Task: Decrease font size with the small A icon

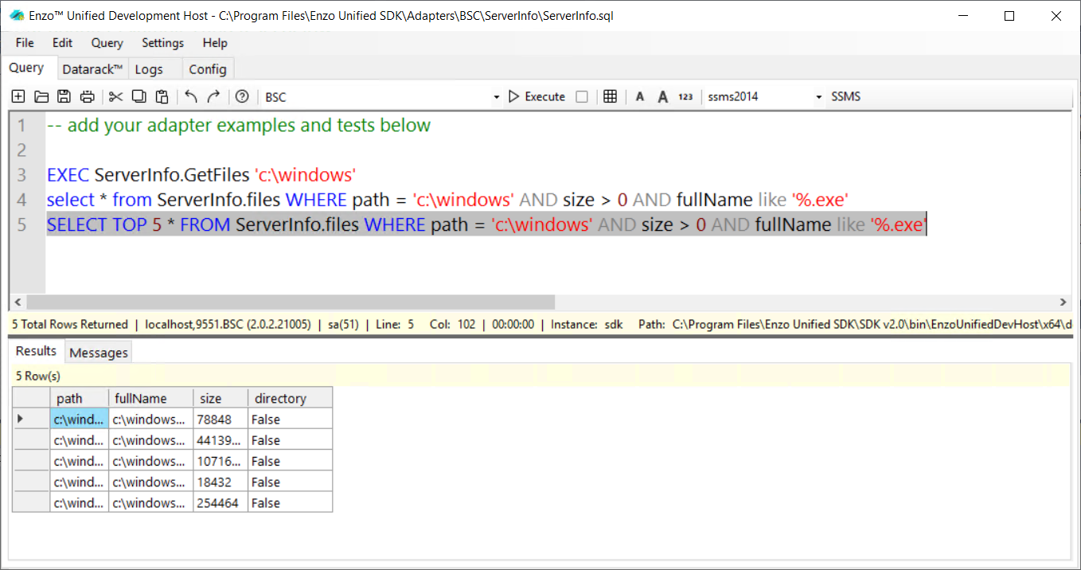Action: 640,97
